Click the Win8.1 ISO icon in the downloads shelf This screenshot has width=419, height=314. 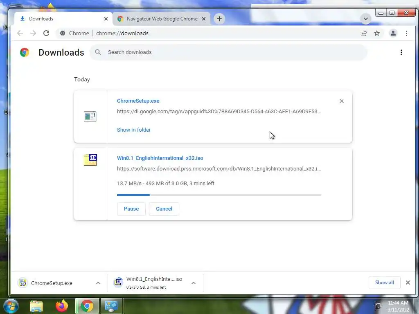tap(118, 282)
